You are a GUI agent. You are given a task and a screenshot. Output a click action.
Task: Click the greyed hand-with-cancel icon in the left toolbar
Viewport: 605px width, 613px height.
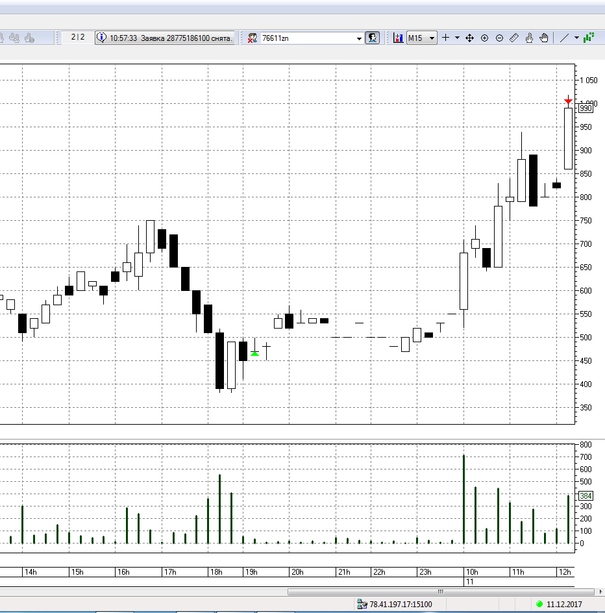click(x=29, y=38)
